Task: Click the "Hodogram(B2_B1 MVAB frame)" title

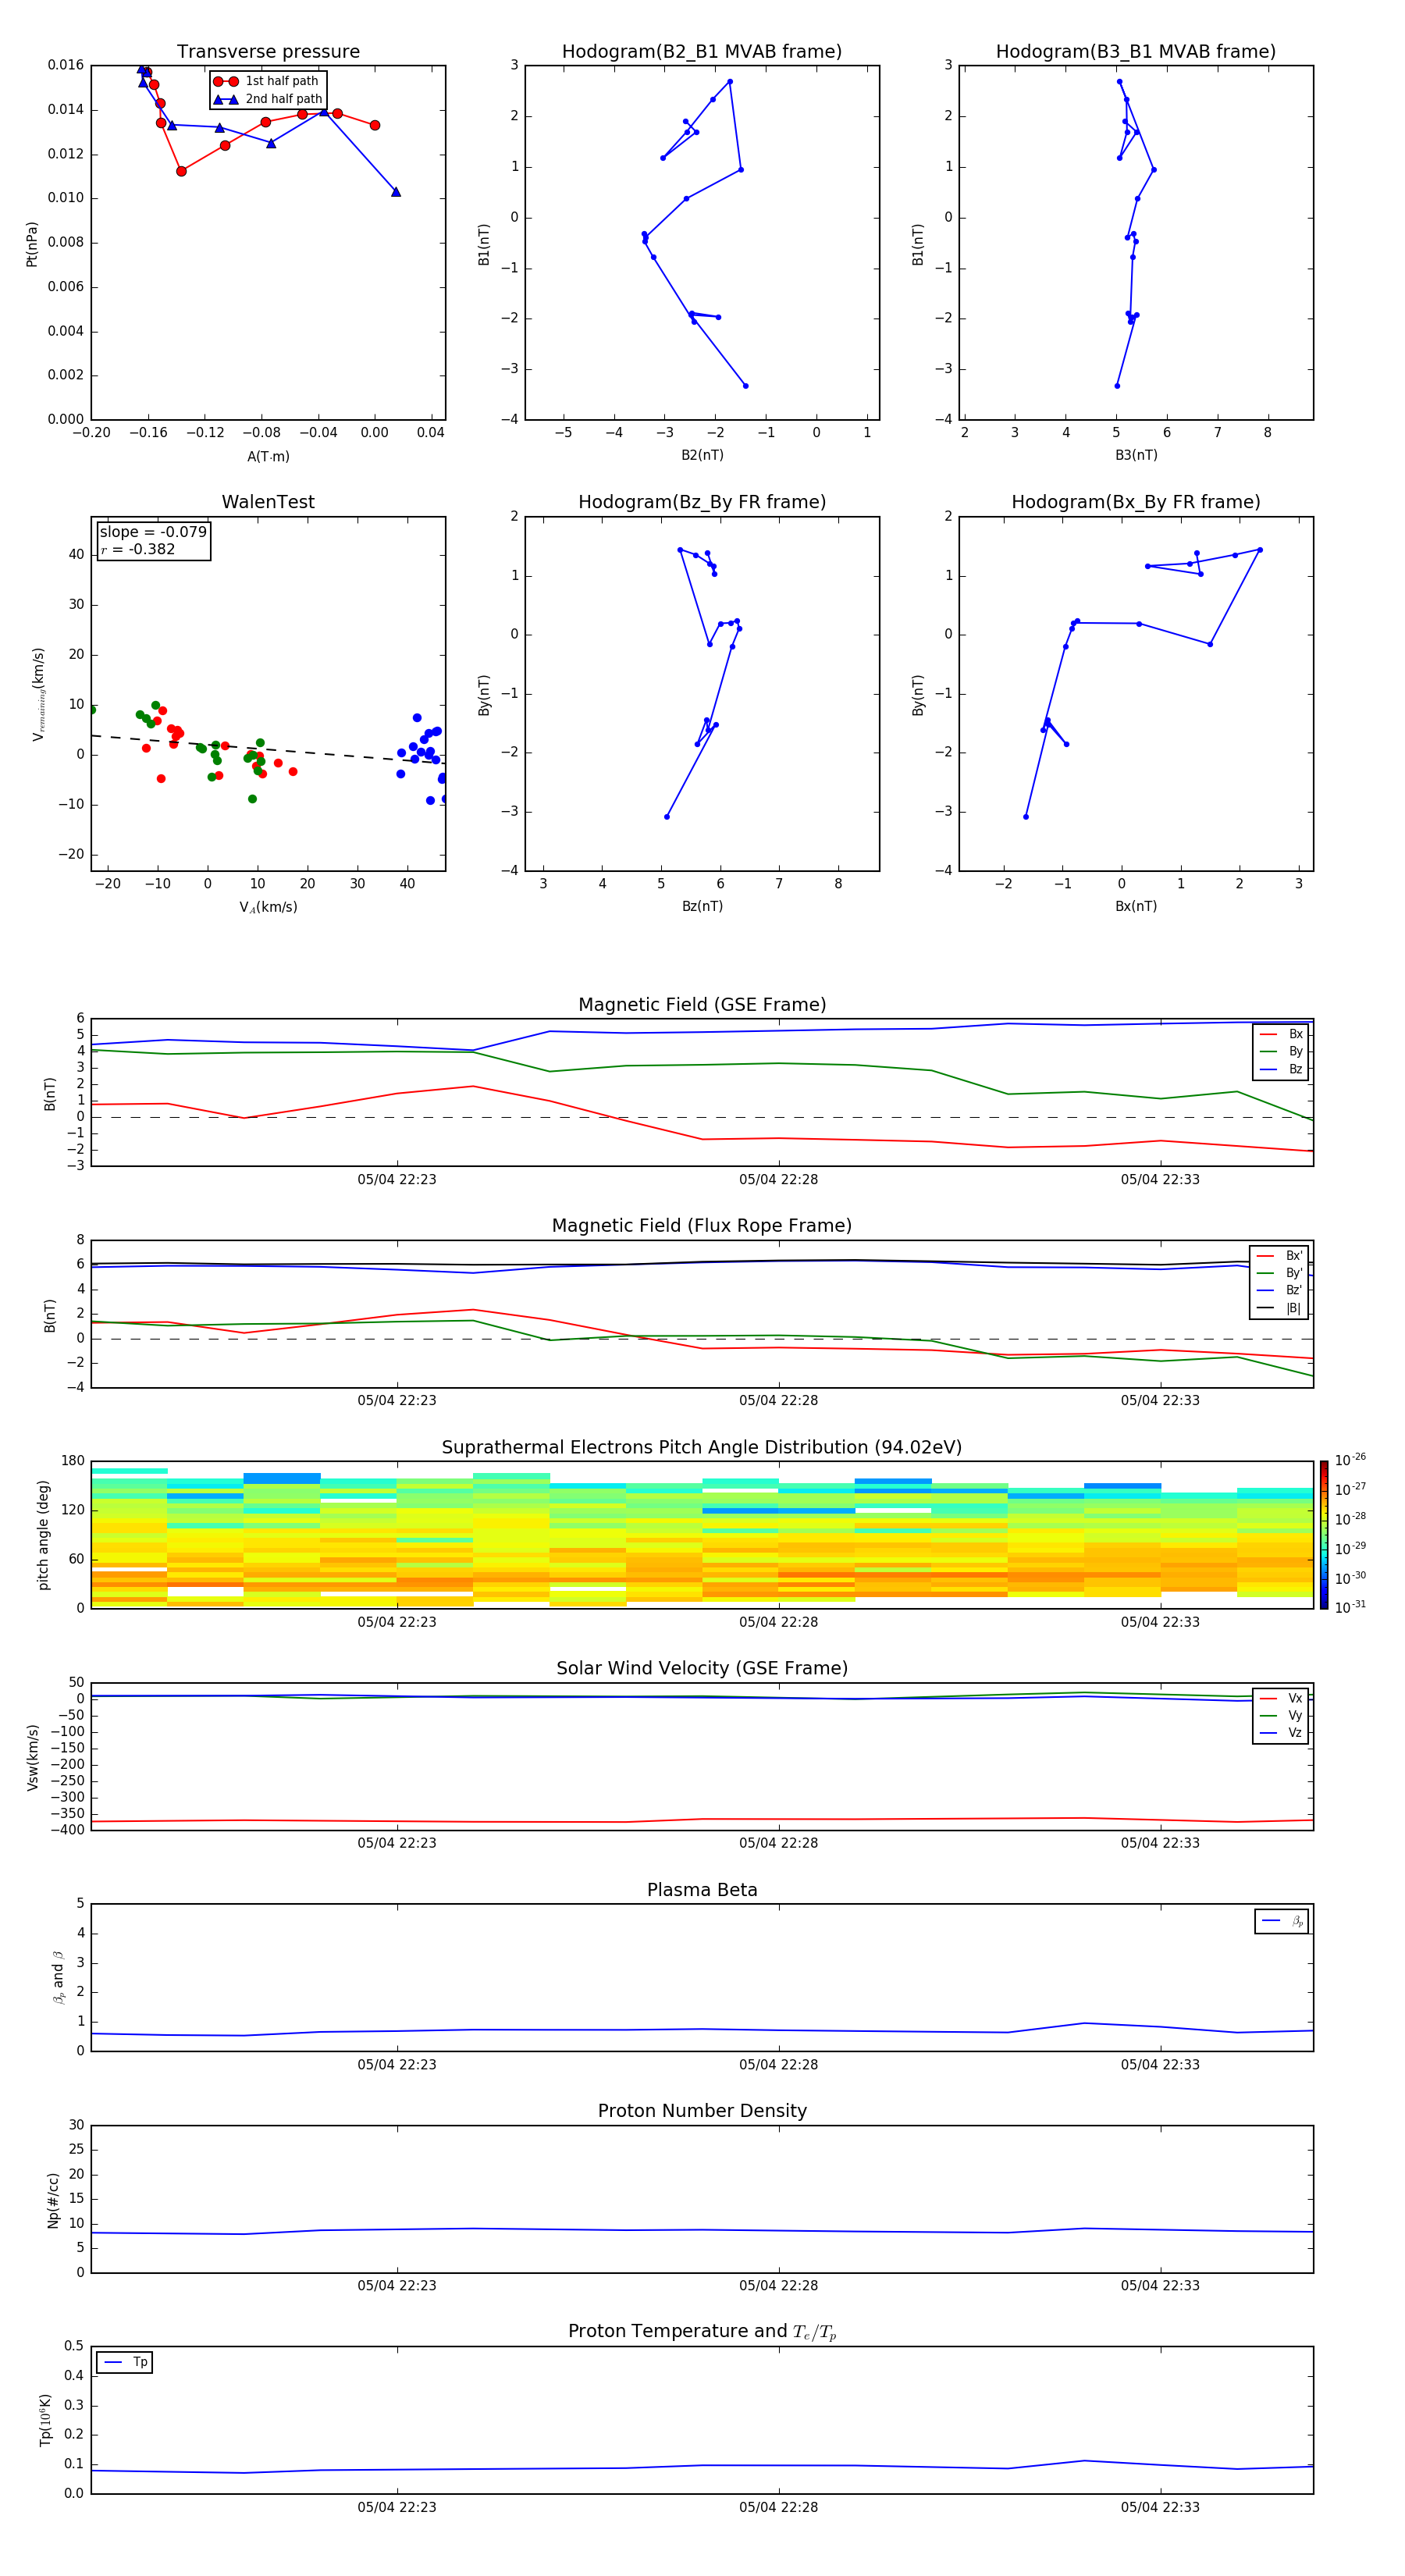Action: [702, 52]
